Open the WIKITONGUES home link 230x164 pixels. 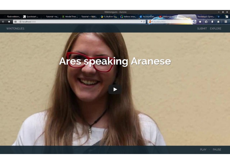pyautogui.click(x=15, y=29)
